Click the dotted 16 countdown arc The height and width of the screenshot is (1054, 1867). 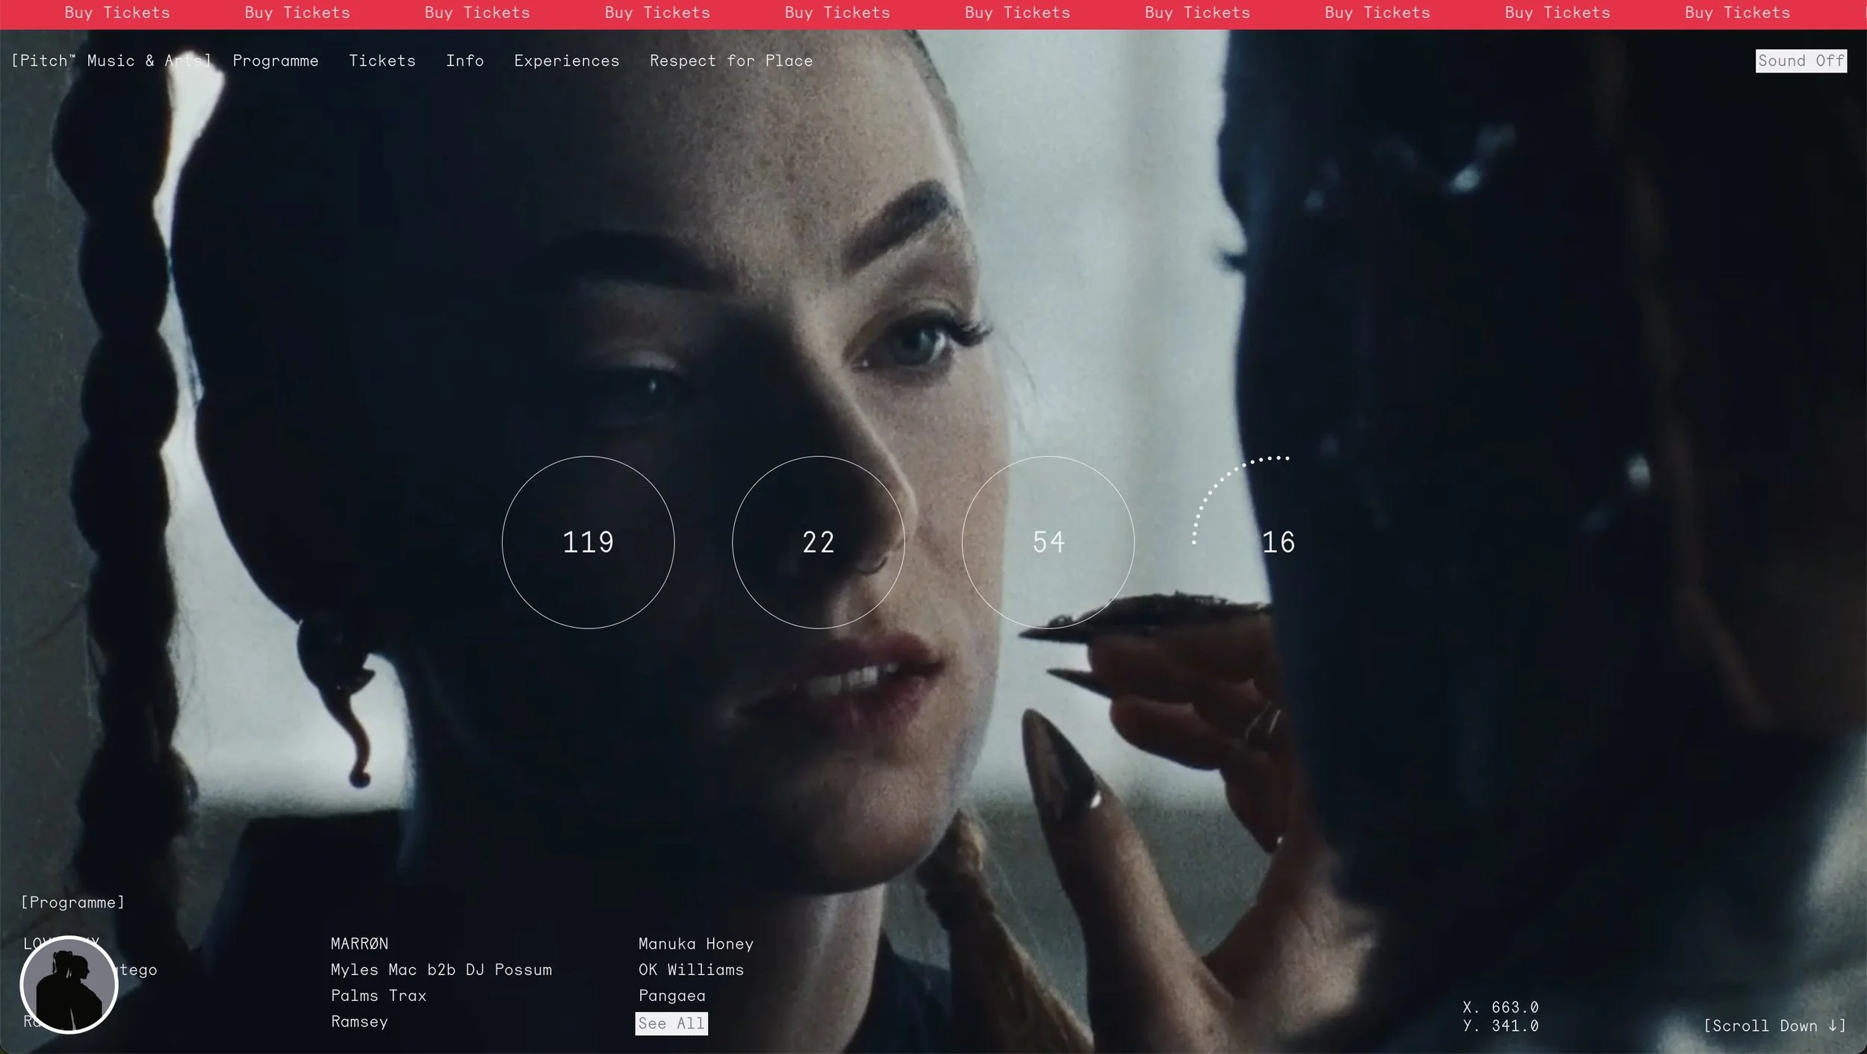(x=1277, y=542)
